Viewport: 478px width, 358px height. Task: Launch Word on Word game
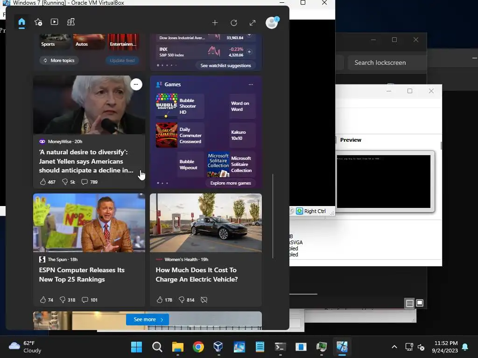[x=232, y=106]
